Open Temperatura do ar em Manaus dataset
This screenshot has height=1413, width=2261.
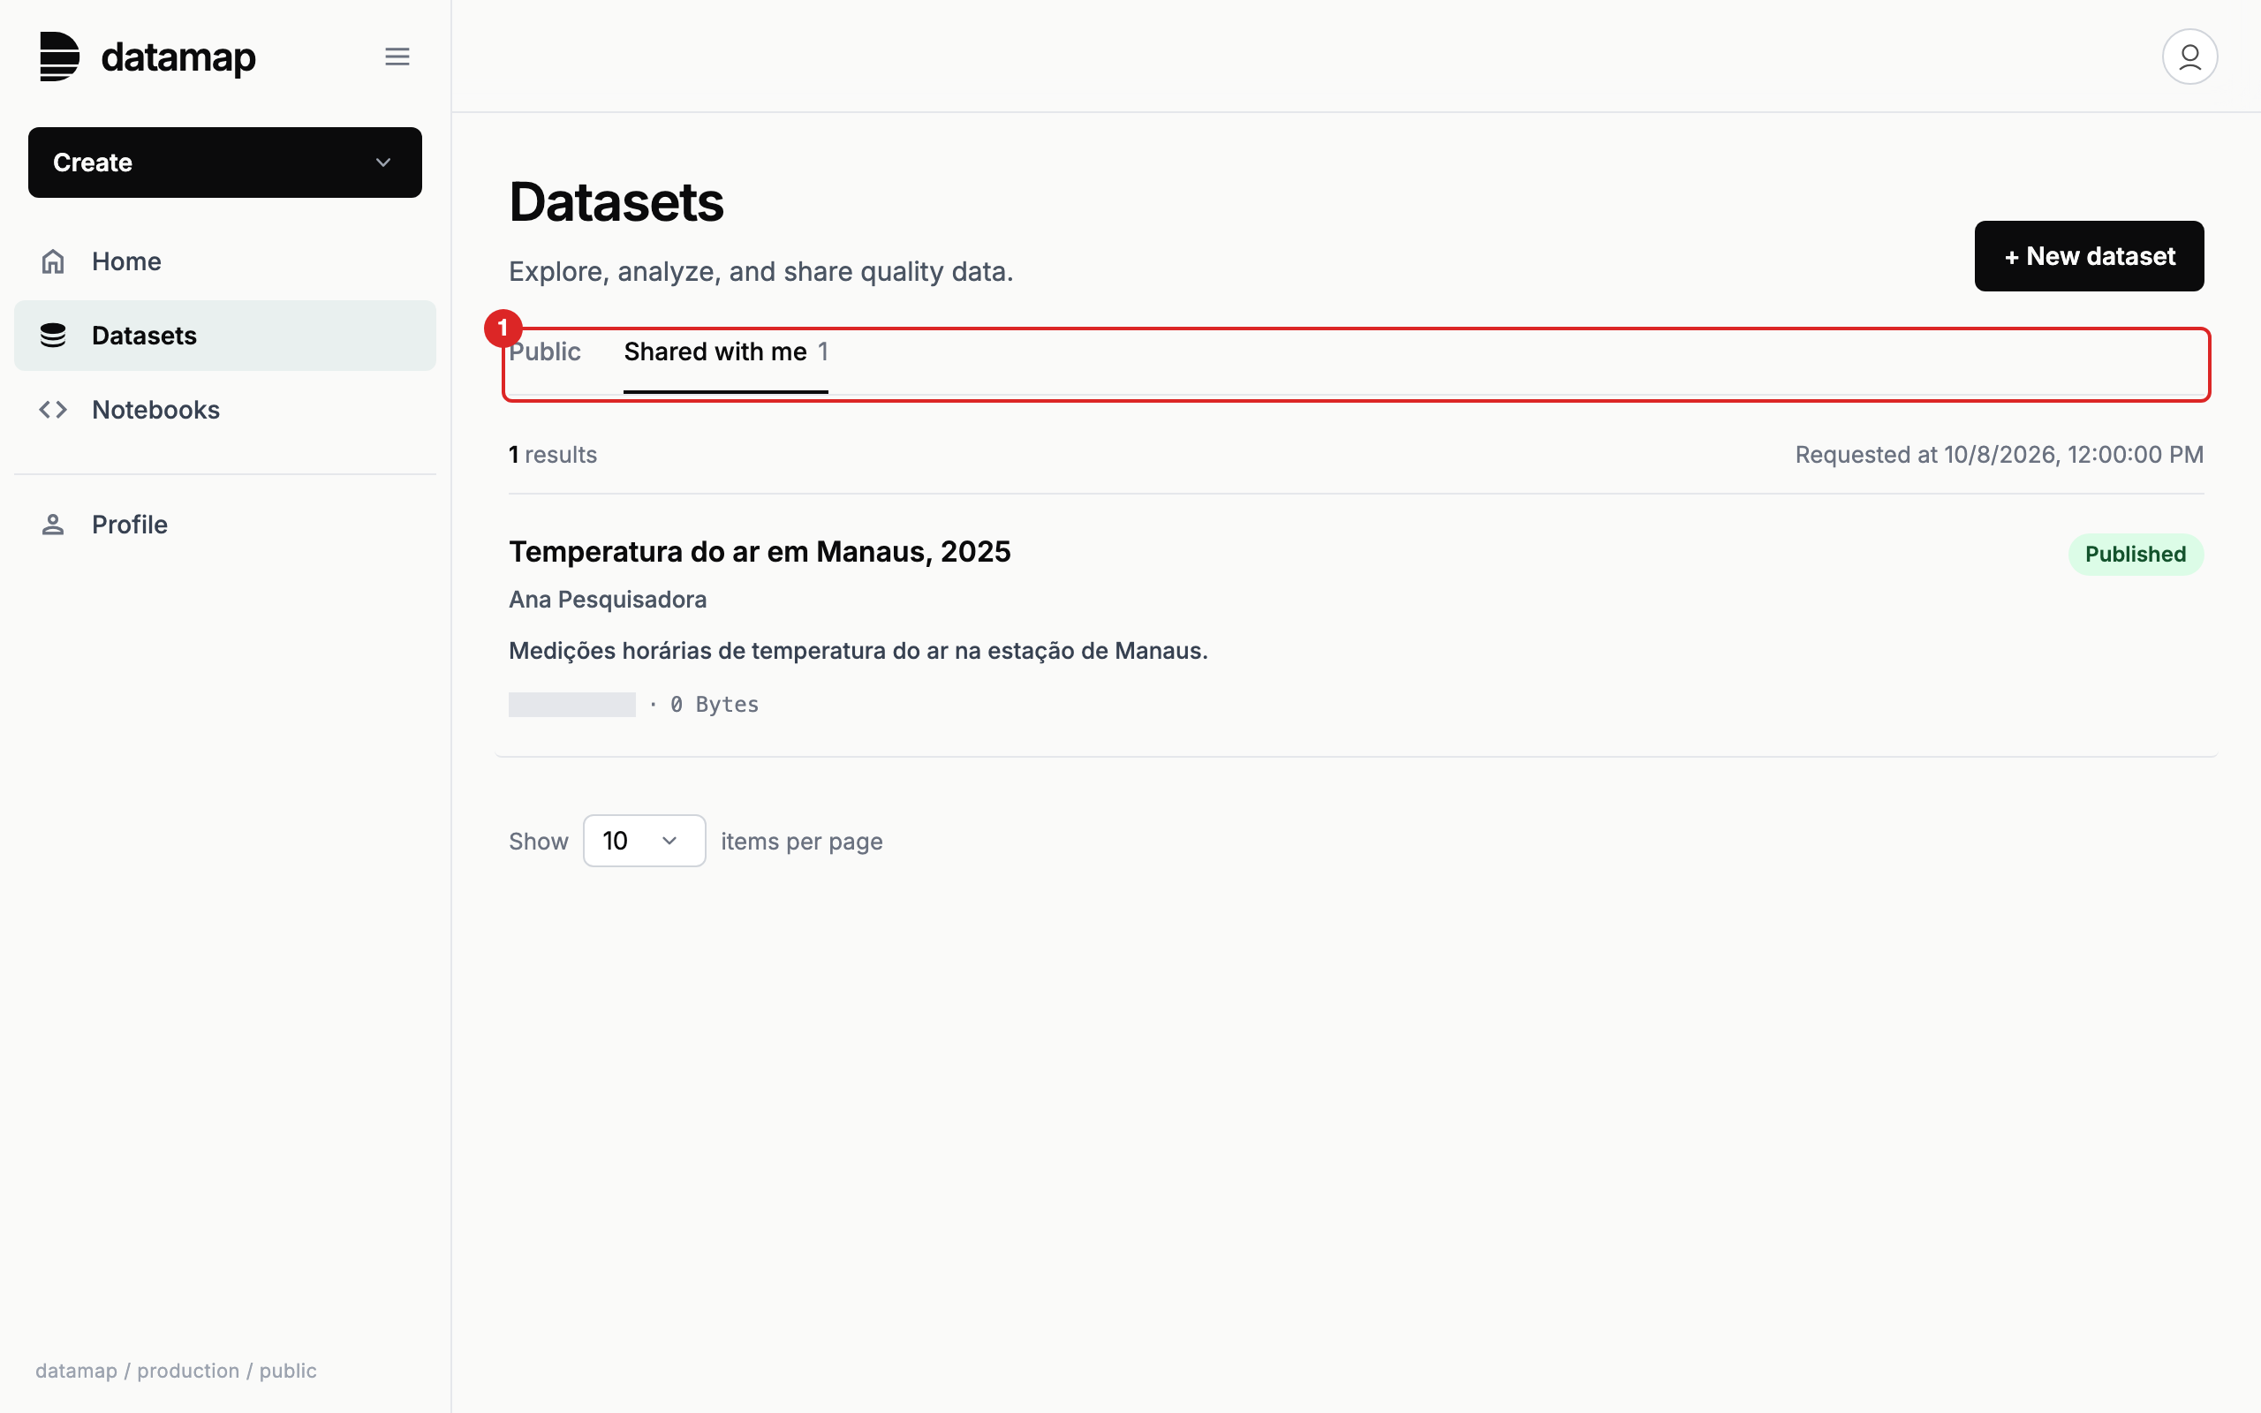760,551
